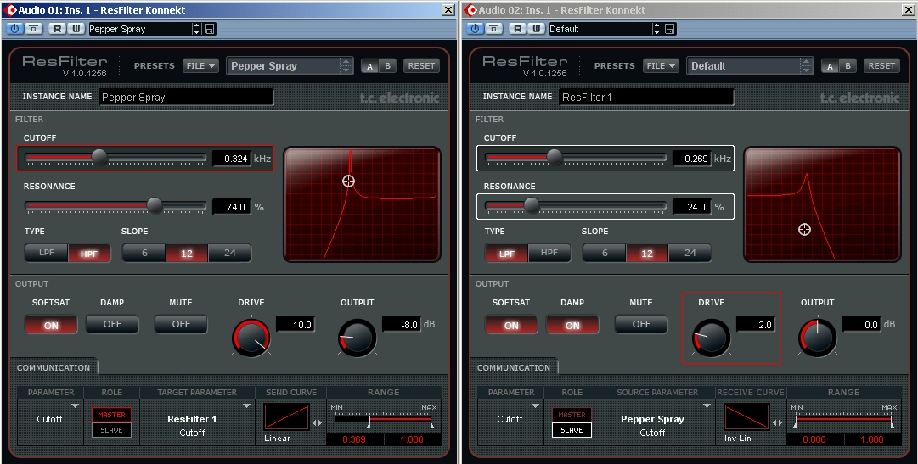Viewport: 918px width, 464px height.
Task: Click DRIVE knob in ResFilter 1
Action: [712, 338]
